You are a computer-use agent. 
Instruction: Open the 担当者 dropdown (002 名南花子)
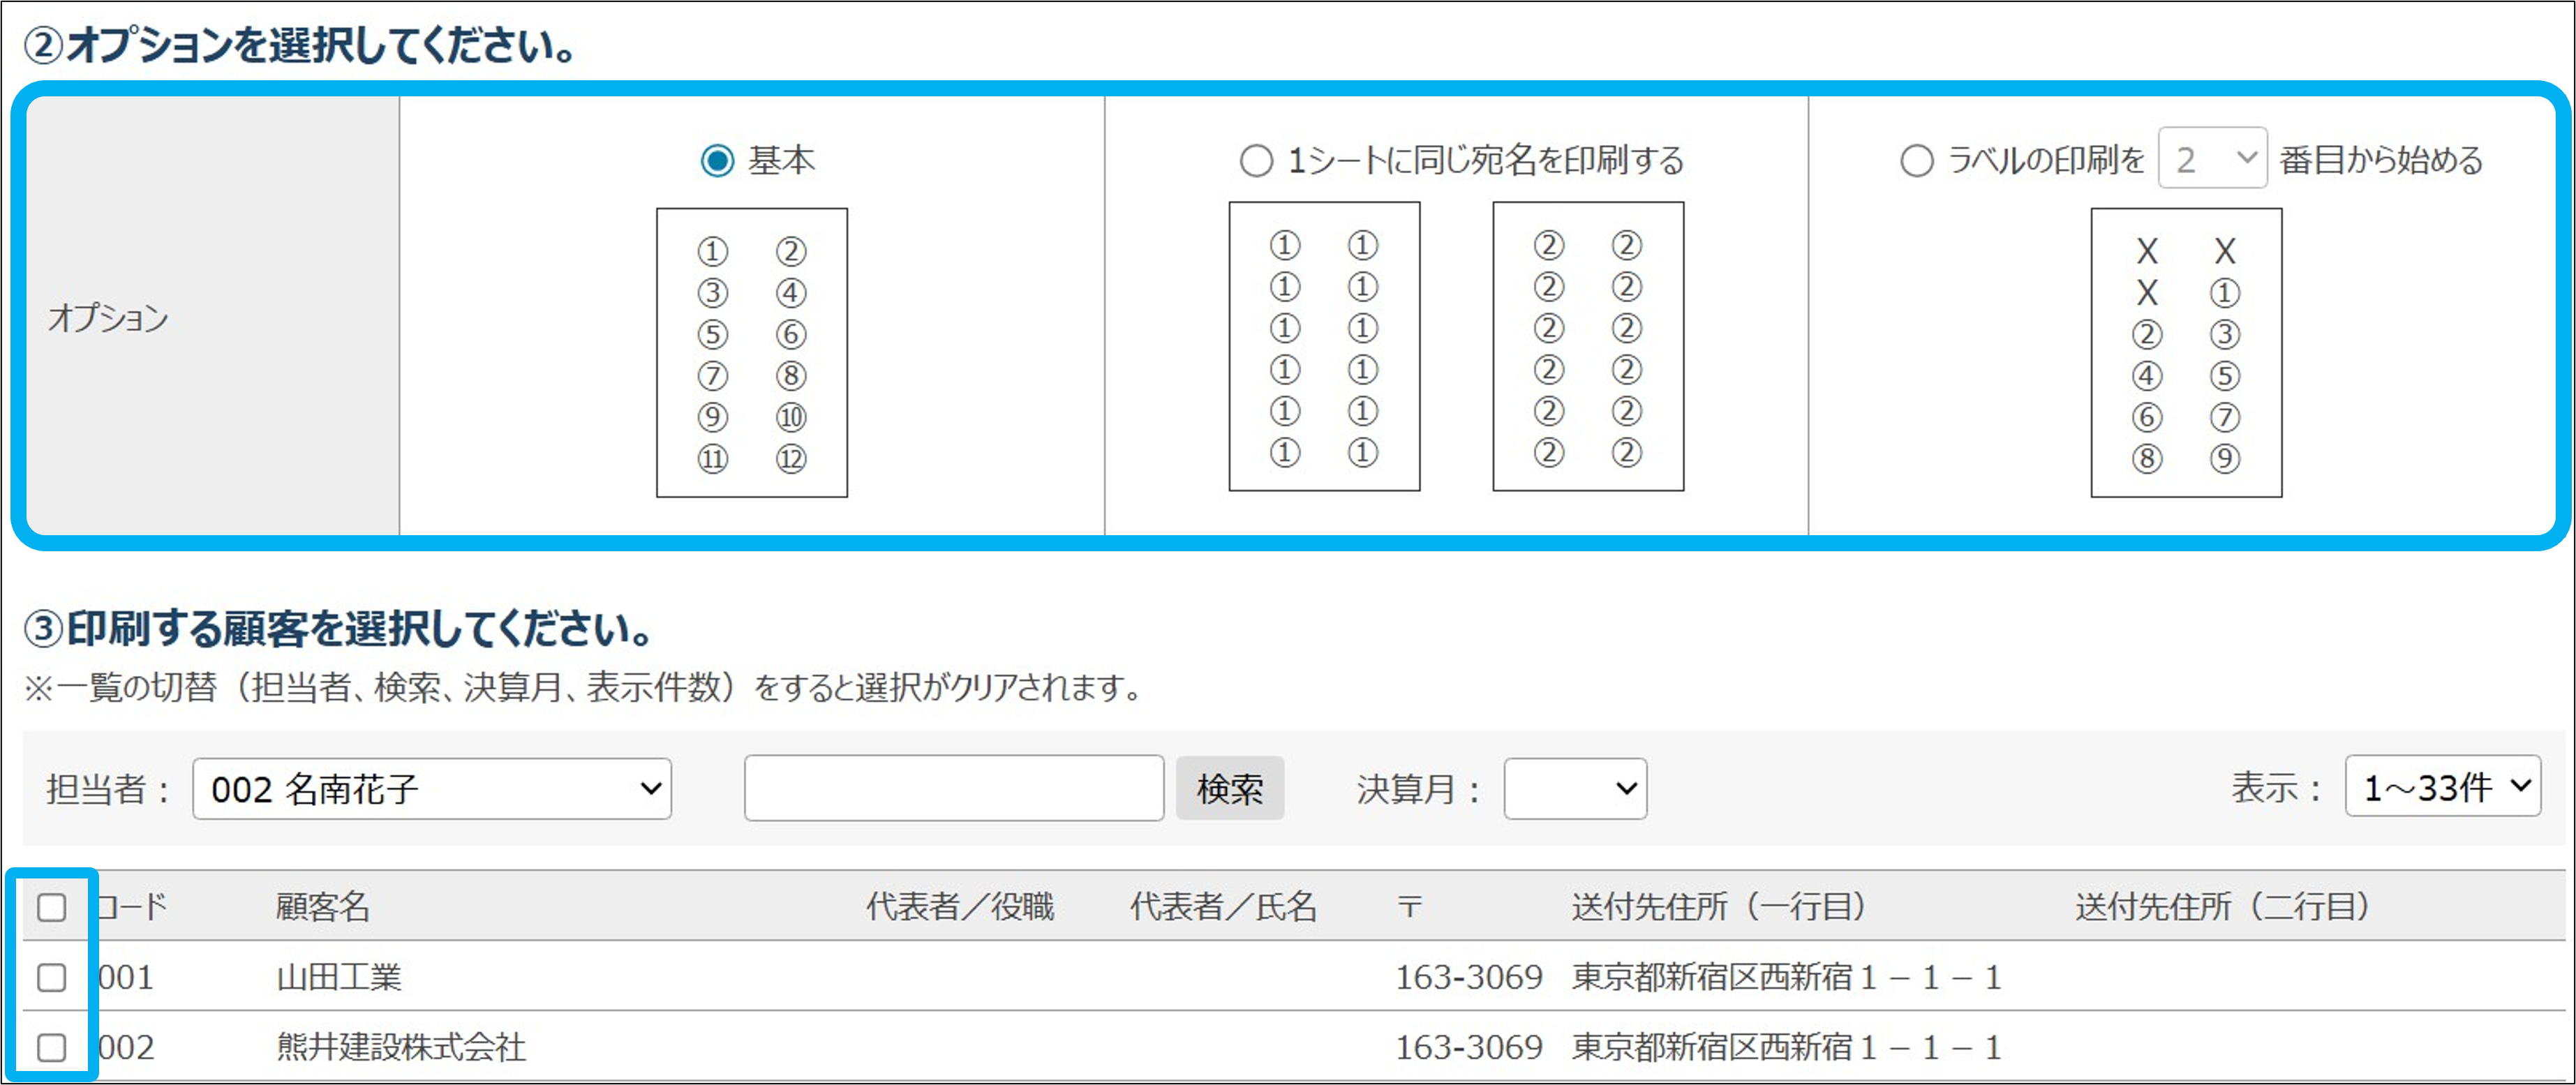coord(431,789)
